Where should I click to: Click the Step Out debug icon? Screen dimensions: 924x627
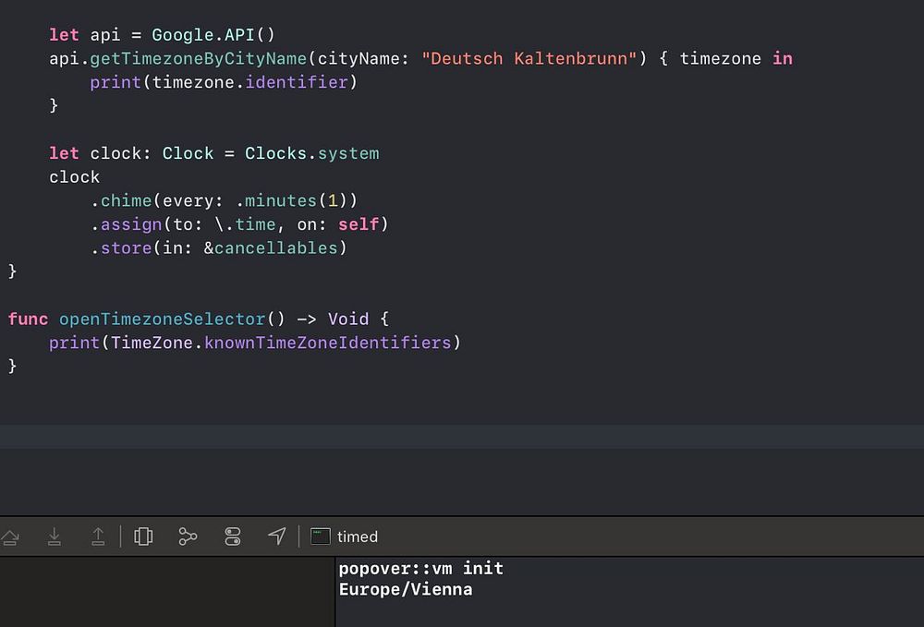coord(99,537)
